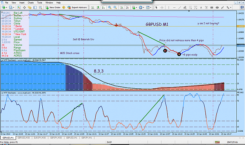Image resolution: width=245 pixels, height=145 pixels.
Task: Open the Insert menu
Action: [22, 3]
